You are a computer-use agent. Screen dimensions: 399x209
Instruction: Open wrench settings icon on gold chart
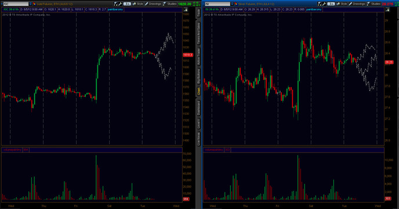(x=121, y=4)
